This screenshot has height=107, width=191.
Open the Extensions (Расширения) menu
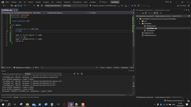(x=77, y=2)
